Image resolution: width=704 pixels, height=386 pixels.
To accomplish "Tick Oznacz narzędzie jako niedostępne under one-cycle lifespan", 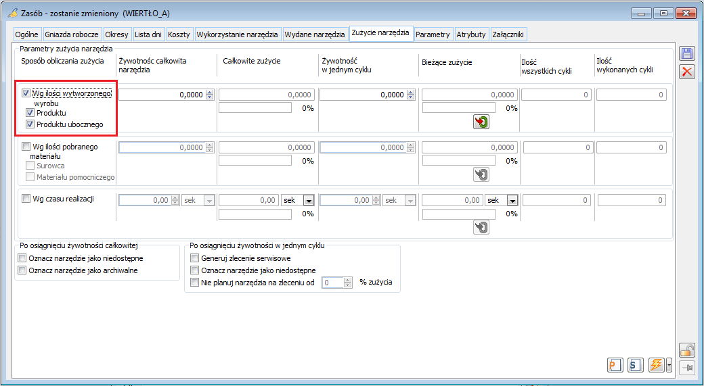I will coord(194,270).
